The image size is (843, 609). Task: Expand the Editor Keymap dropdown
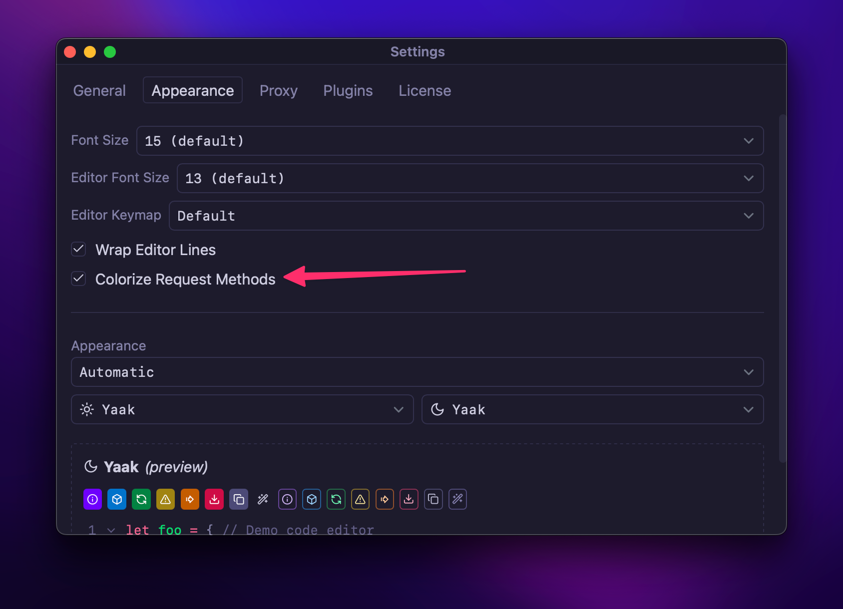tap(465, 216)
